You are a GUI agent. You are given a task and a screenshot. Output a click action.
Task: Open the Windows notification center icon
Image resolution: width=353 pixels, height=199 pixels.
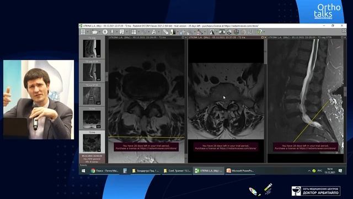[x=340, y=171]
